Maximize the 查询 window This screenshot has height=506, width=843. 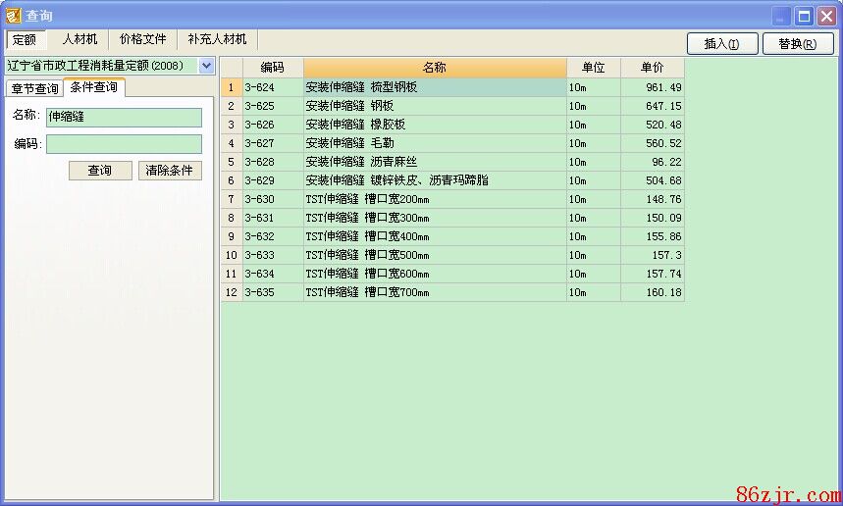tap(804, 16)
